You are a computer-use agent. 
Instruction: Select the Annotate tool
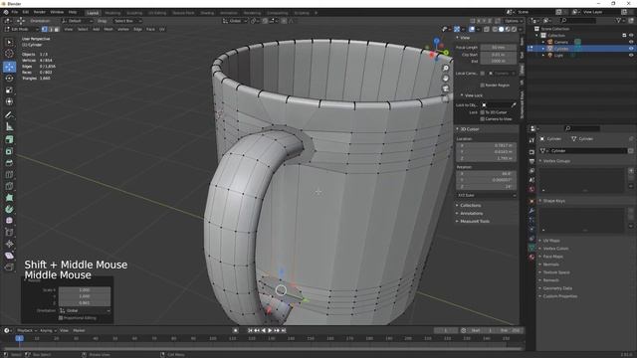pyautogui.click(x=9, y=115)
